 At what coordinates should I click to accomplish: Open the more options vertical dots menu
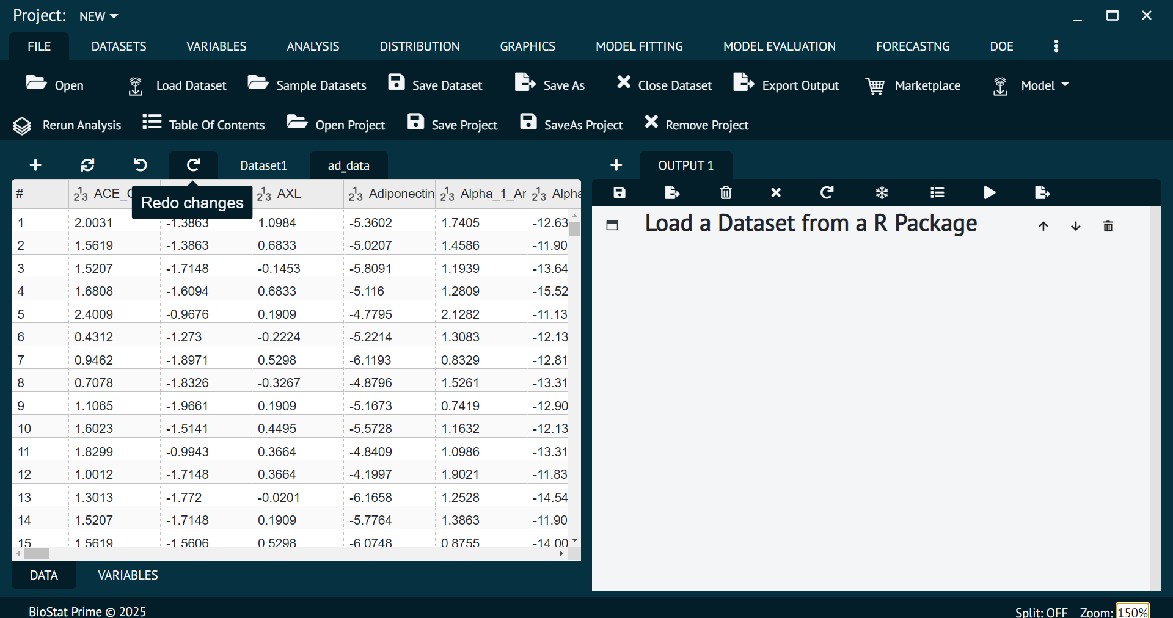tap(1056, 46)
